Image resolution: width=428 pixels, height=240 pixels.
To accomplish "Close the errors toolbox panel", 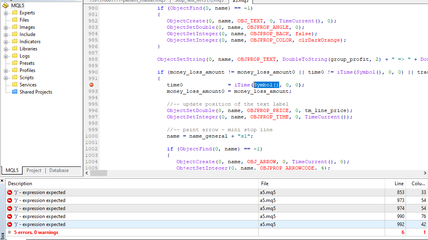I will pyautogui.click(x=2, y=181).
